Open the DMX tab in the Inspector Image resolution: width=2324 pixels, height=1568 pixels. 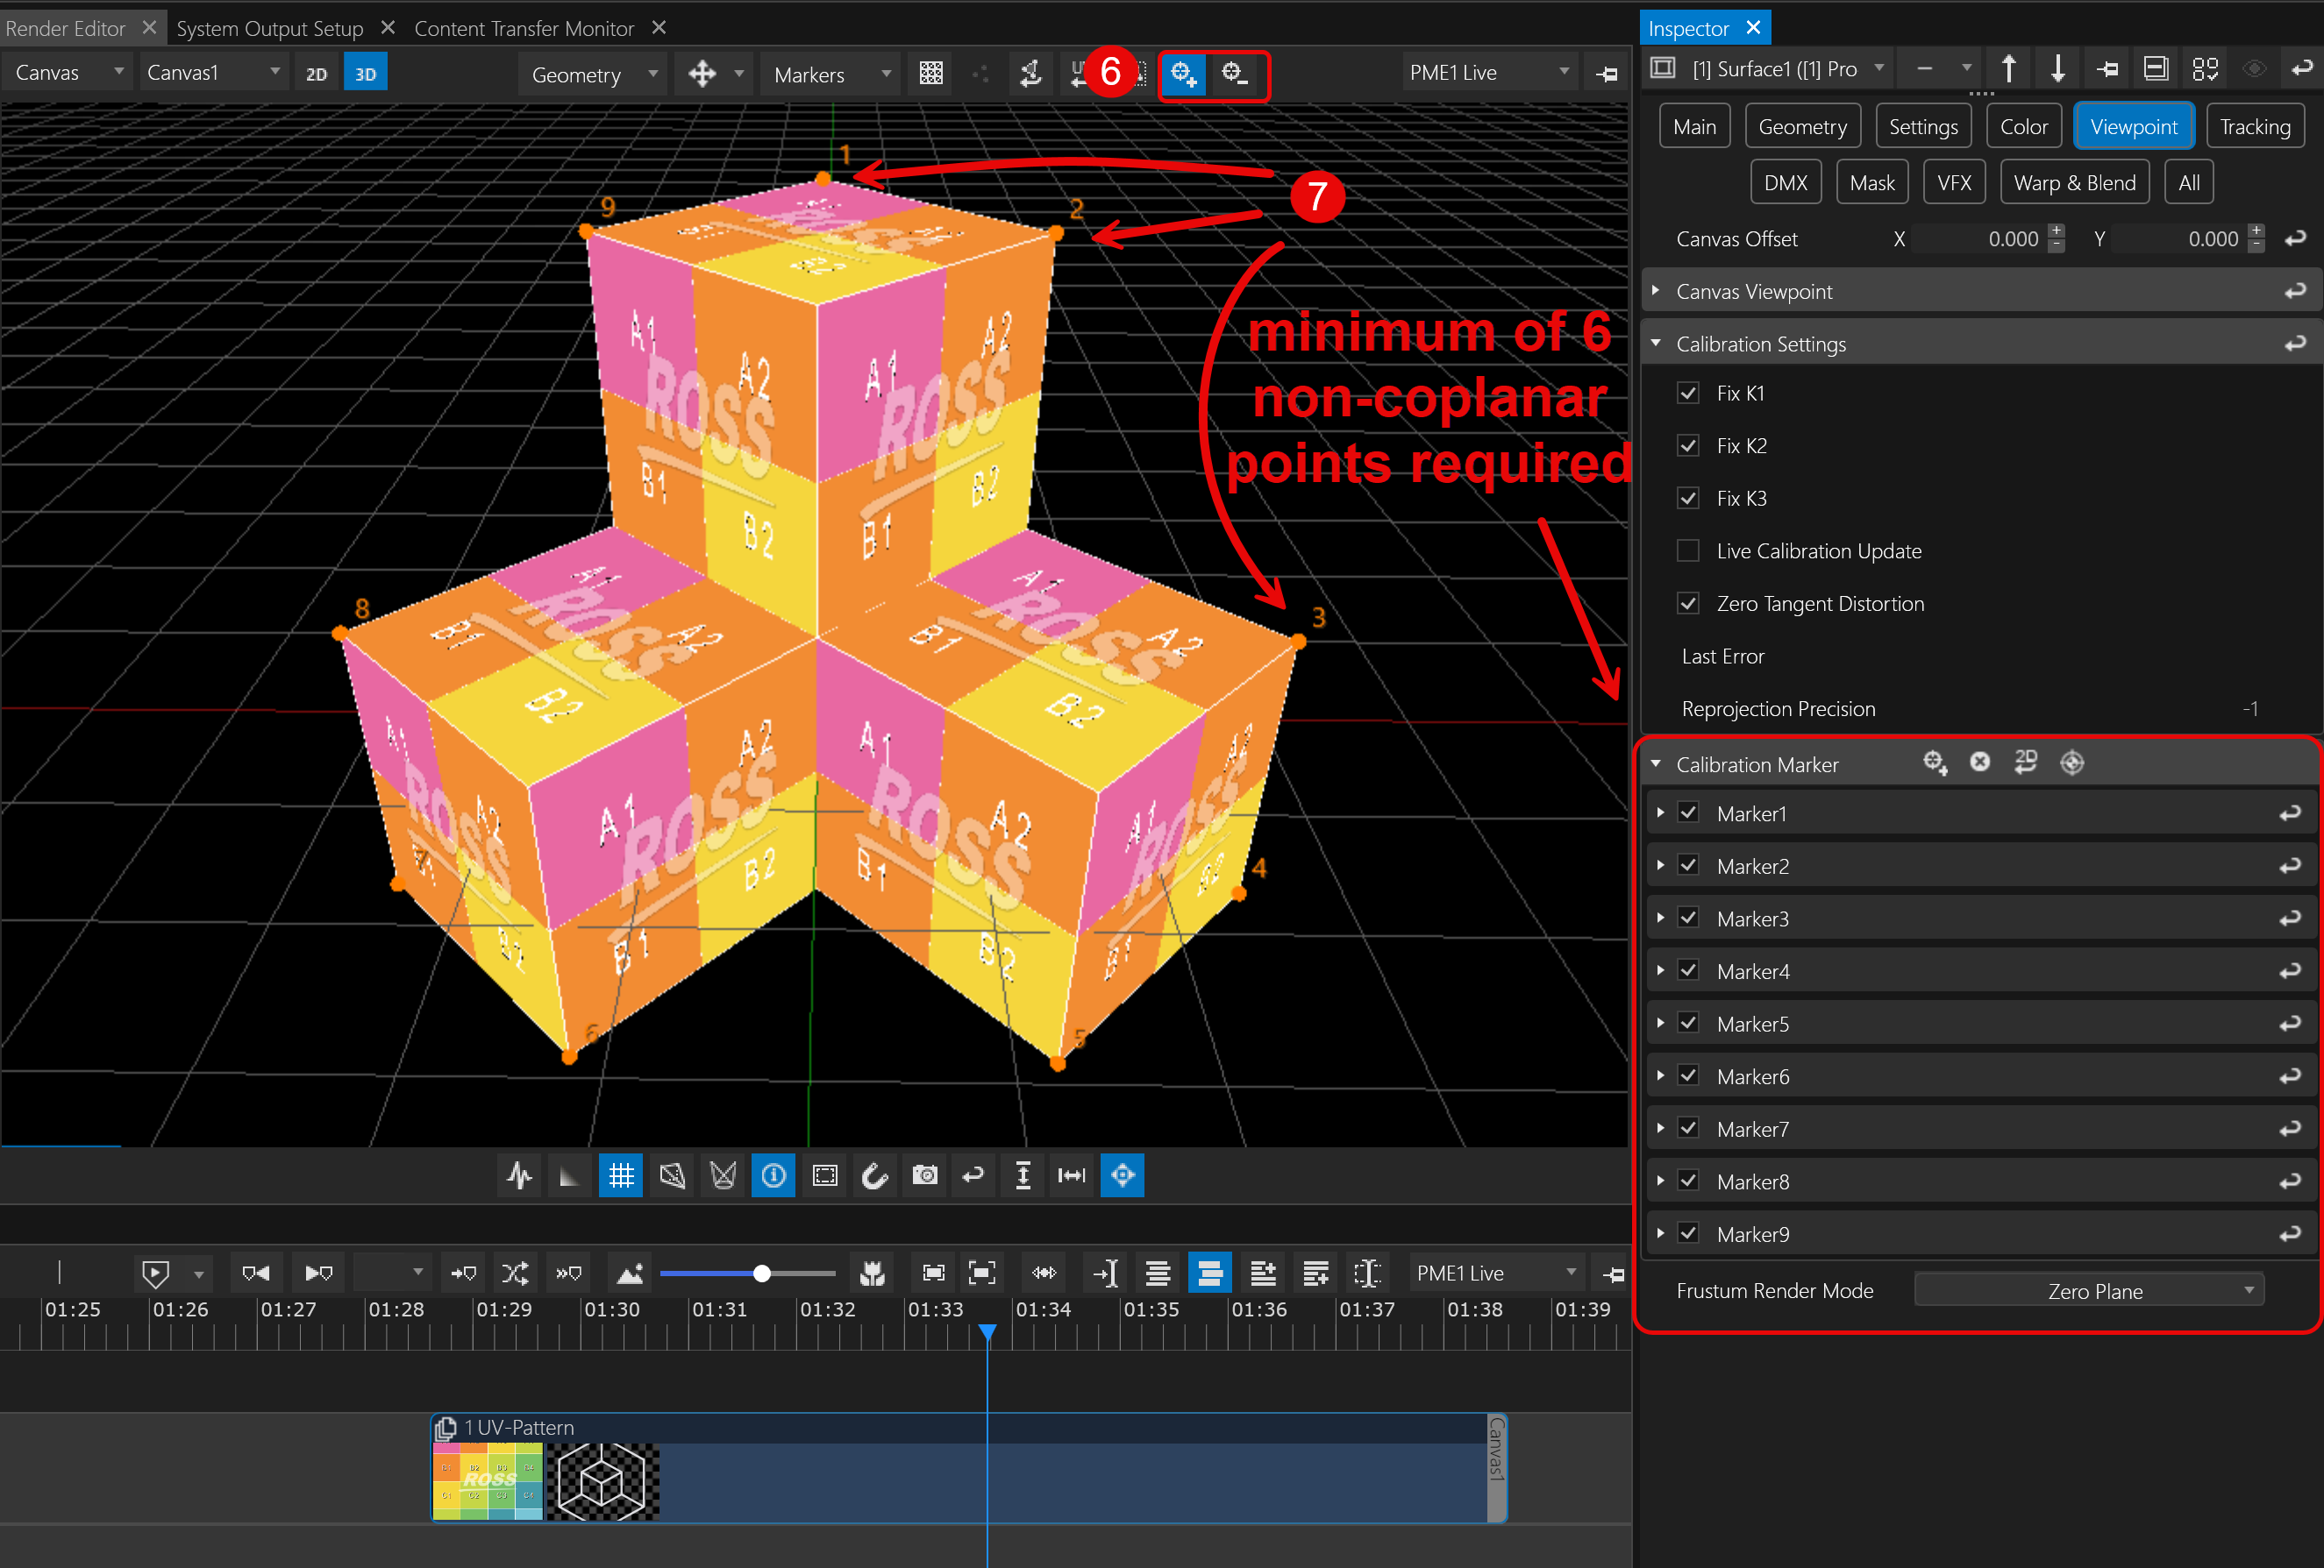pyautogui.click(x=1785, y=183)
